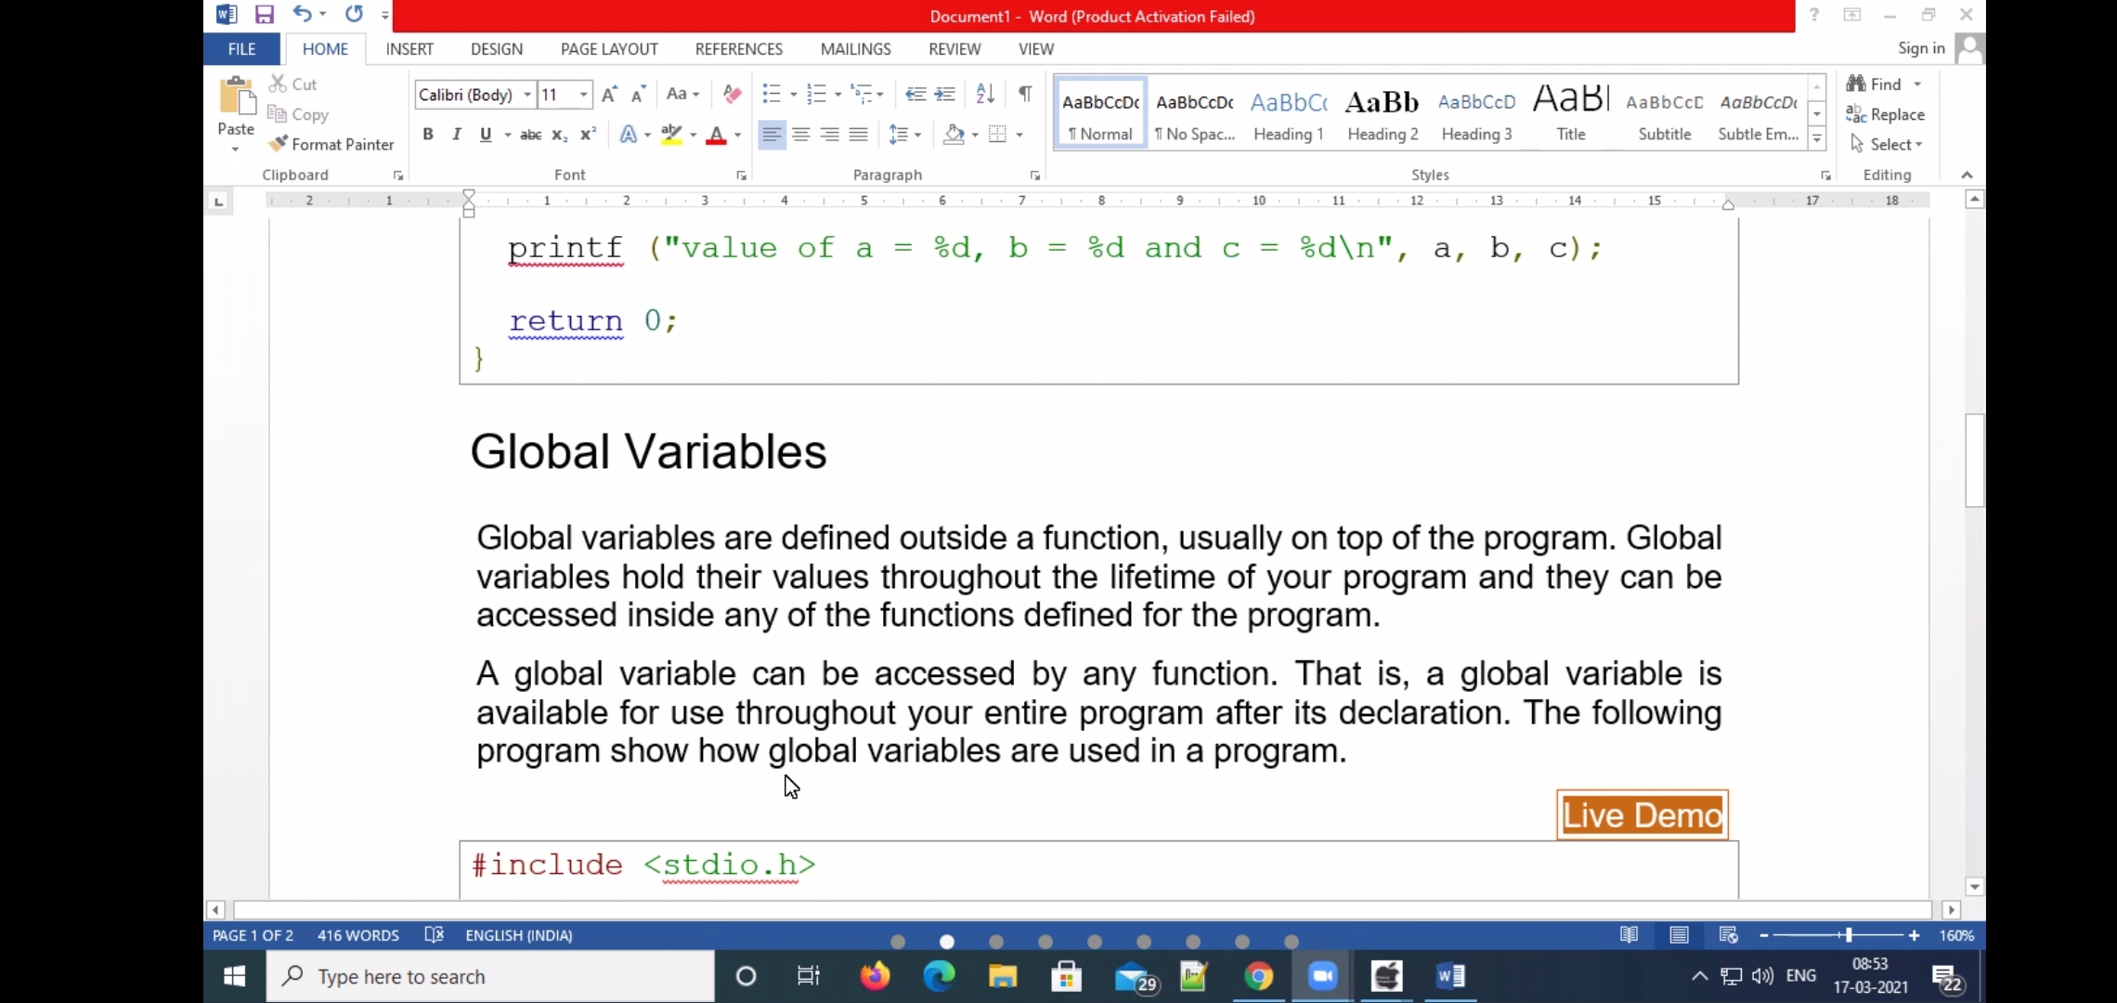Click the Live Demo link

1642,815
